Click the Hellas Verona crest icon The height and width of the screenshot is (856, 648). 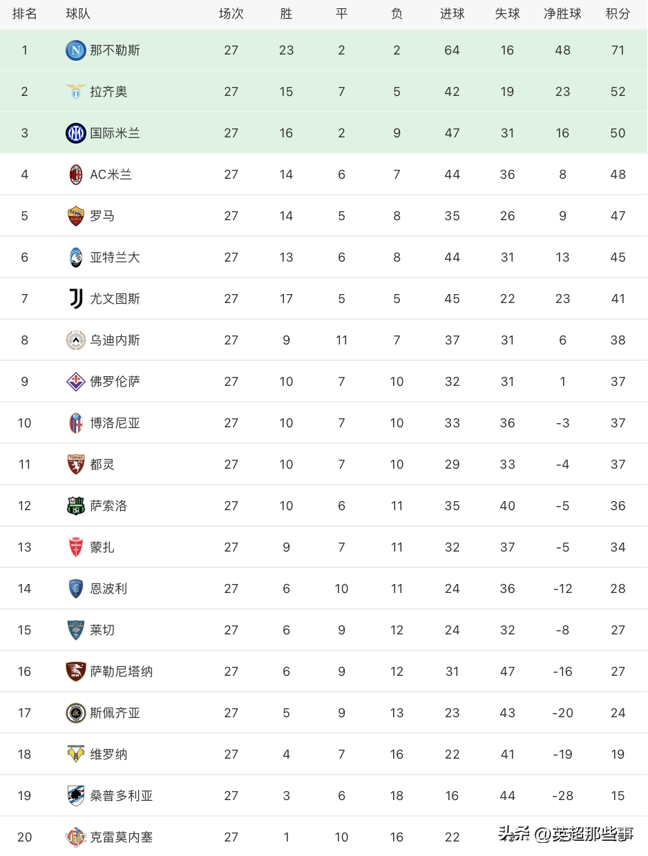click(76, 754)
